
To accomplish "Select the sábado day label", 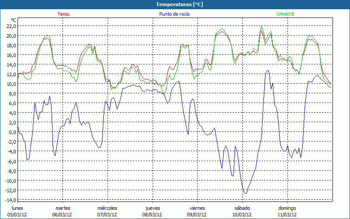I will tap(242, 208).
